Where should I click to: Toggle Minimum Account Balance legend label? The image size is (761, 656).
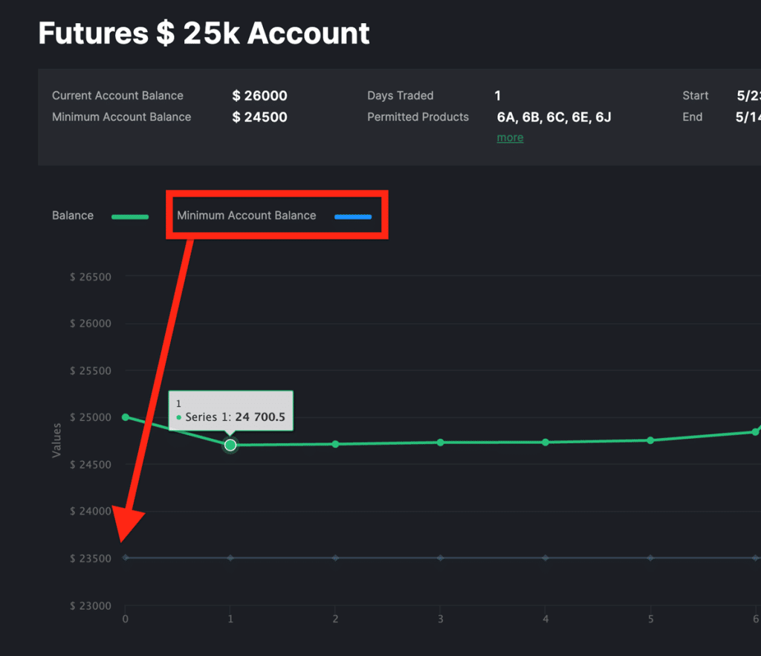click(x=246, y=216)
